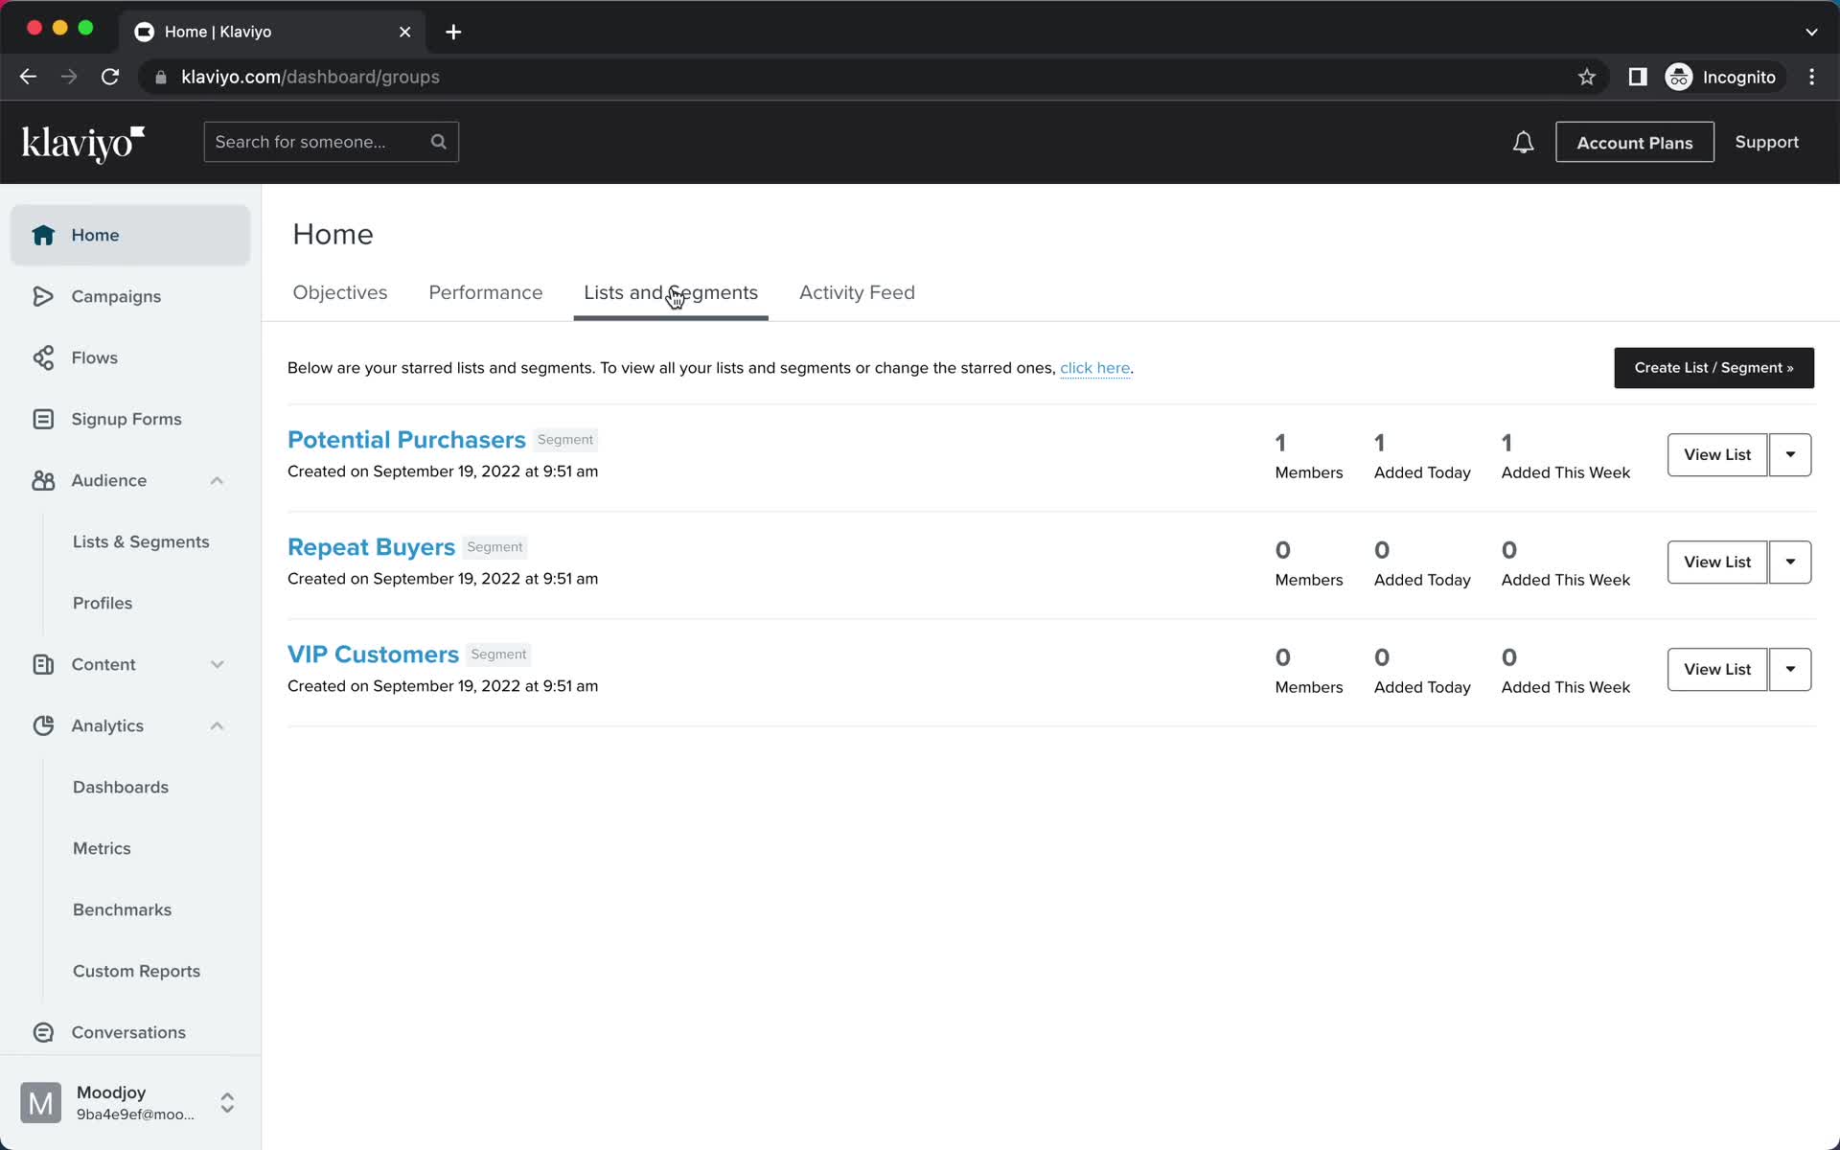Click the Home house icon in sidebar
The height and width of the screenshot is (1150, 1840).
click(x=43, y=235)
